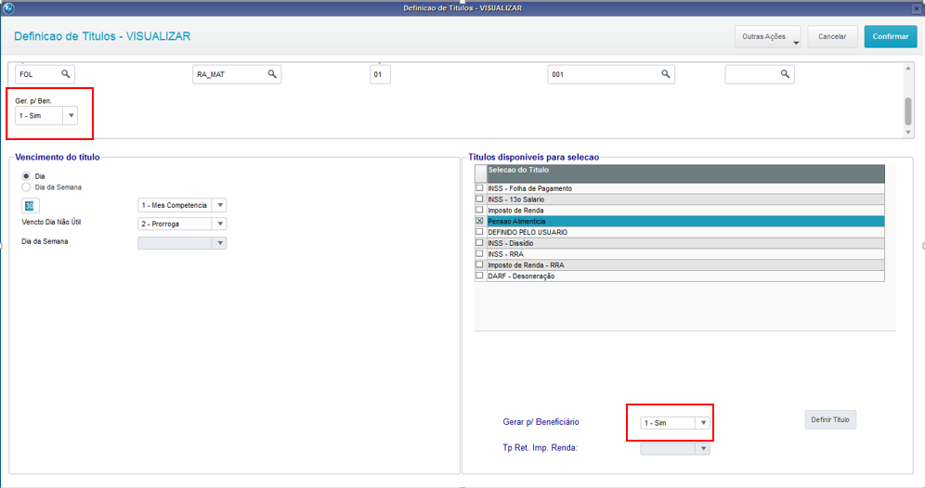
Task: Expand the Outras Ações menu
Action: tap(767, 36)
